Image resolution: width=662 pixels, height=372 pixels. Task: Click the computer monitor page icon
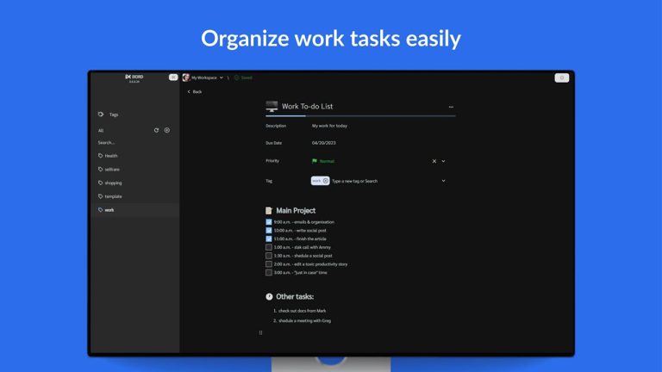click(x=272, y=106)
